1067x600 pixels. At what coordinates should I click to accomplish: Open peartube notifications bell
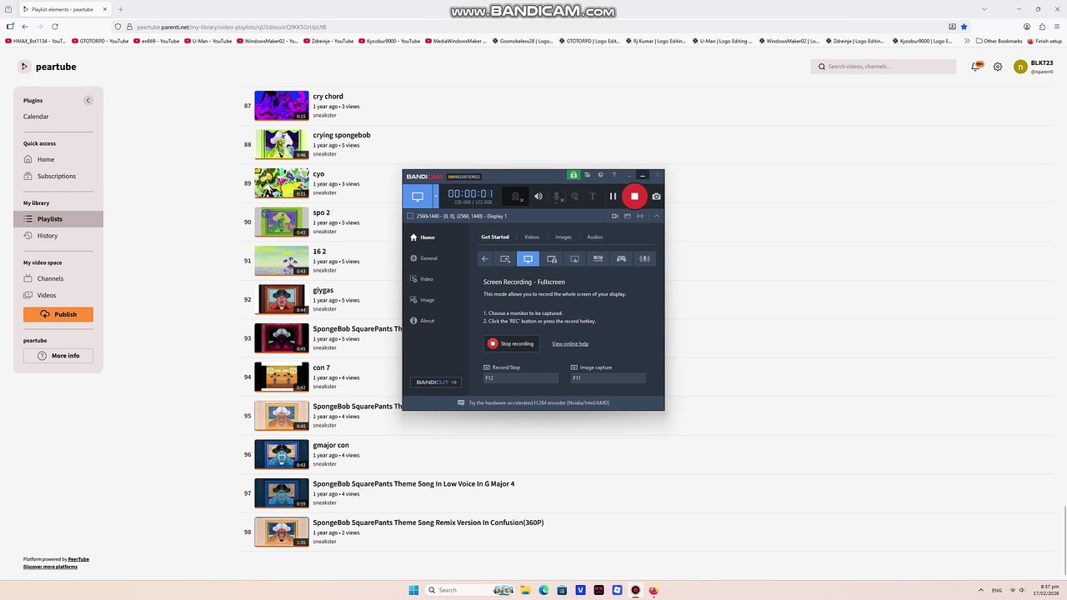click(x=977, y=67)
